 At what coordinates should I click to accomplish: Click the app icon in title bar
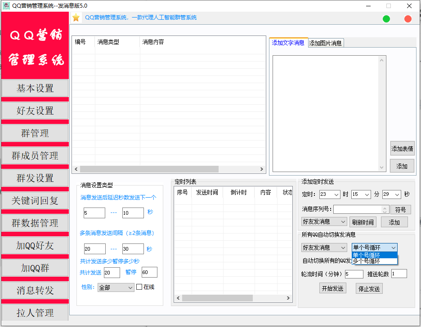[x=6, y=6]
